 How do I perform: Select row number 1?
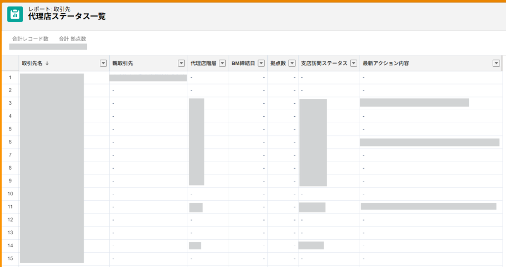click(x=10, y=78)
